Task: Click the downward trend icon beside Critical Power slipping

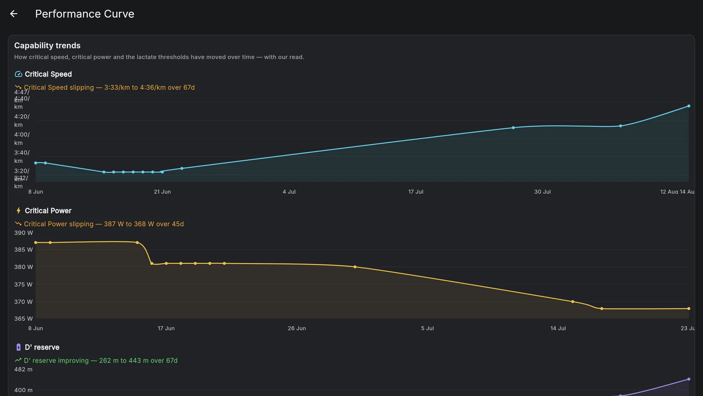Action: pyautogui.click(x=18, y=224)
